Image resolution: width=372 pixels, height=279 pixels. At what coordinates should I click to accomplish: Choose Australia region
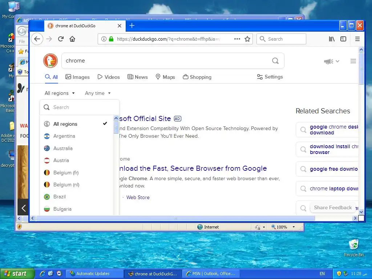pyautogui.click(x=76, y=148)
